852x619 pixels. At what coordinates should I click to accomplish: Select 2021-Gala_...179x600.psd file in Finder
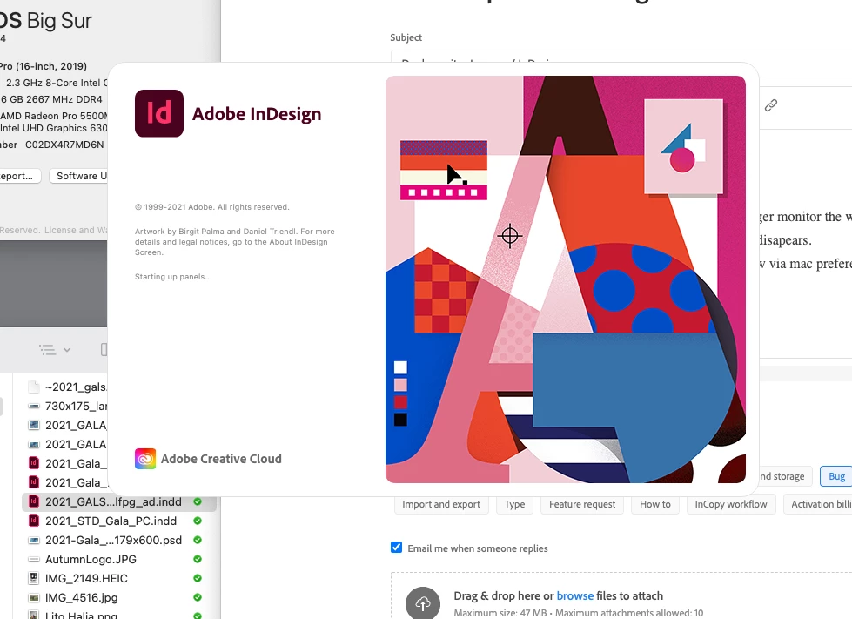tap(113, 540)
